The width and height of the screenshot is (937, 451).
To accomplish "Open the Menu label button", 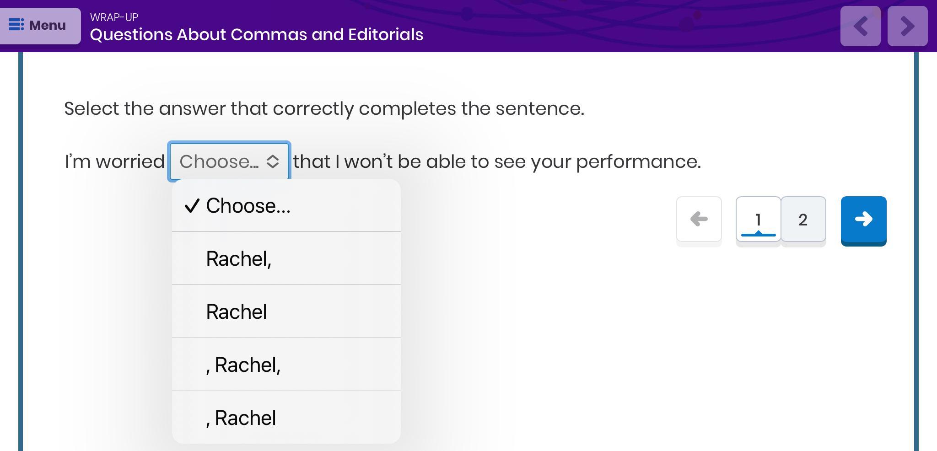I will tap(48, 25).
